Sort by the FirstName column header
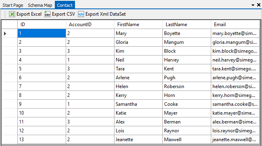Screen dimensions: 262x146 (138, 25)
